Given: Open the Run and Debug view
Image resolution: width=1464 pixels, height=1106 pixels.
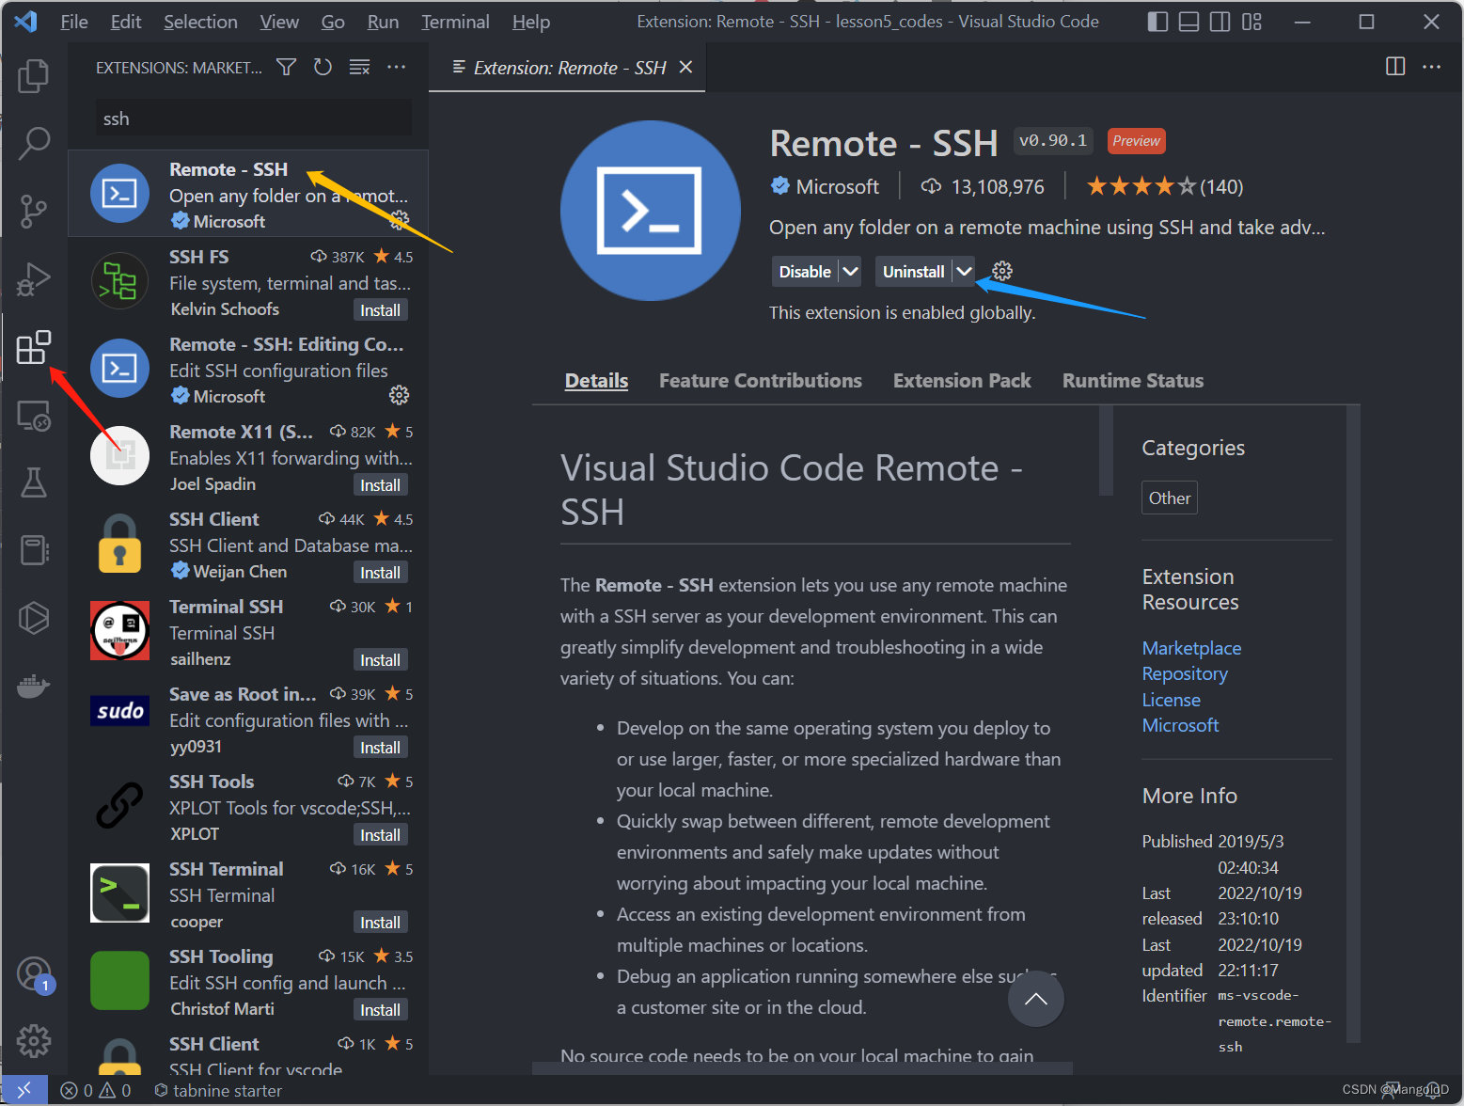Looking at the screenshot, I should point(34,279).
